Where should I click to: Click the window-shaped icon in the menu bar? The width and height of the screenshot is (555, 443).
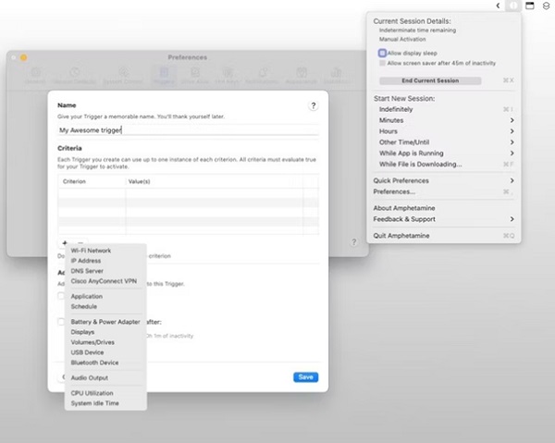[x=530, y=6]
